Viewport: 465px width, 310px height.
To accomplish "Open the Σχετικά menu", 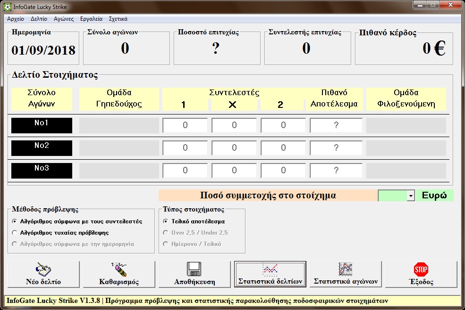I will pos(118,19).
